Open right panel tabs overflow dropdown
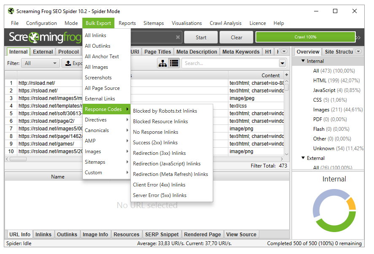 click(358, 51)
